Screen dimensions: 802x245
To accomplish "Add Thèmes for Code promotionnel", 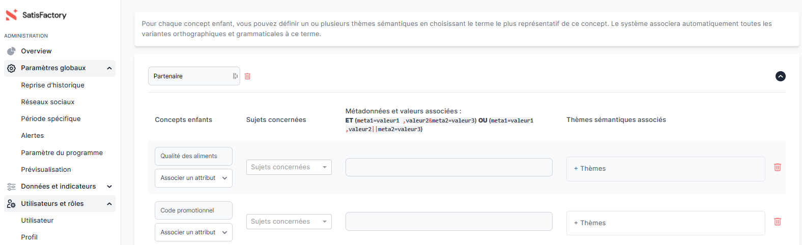I will [590, 223].
